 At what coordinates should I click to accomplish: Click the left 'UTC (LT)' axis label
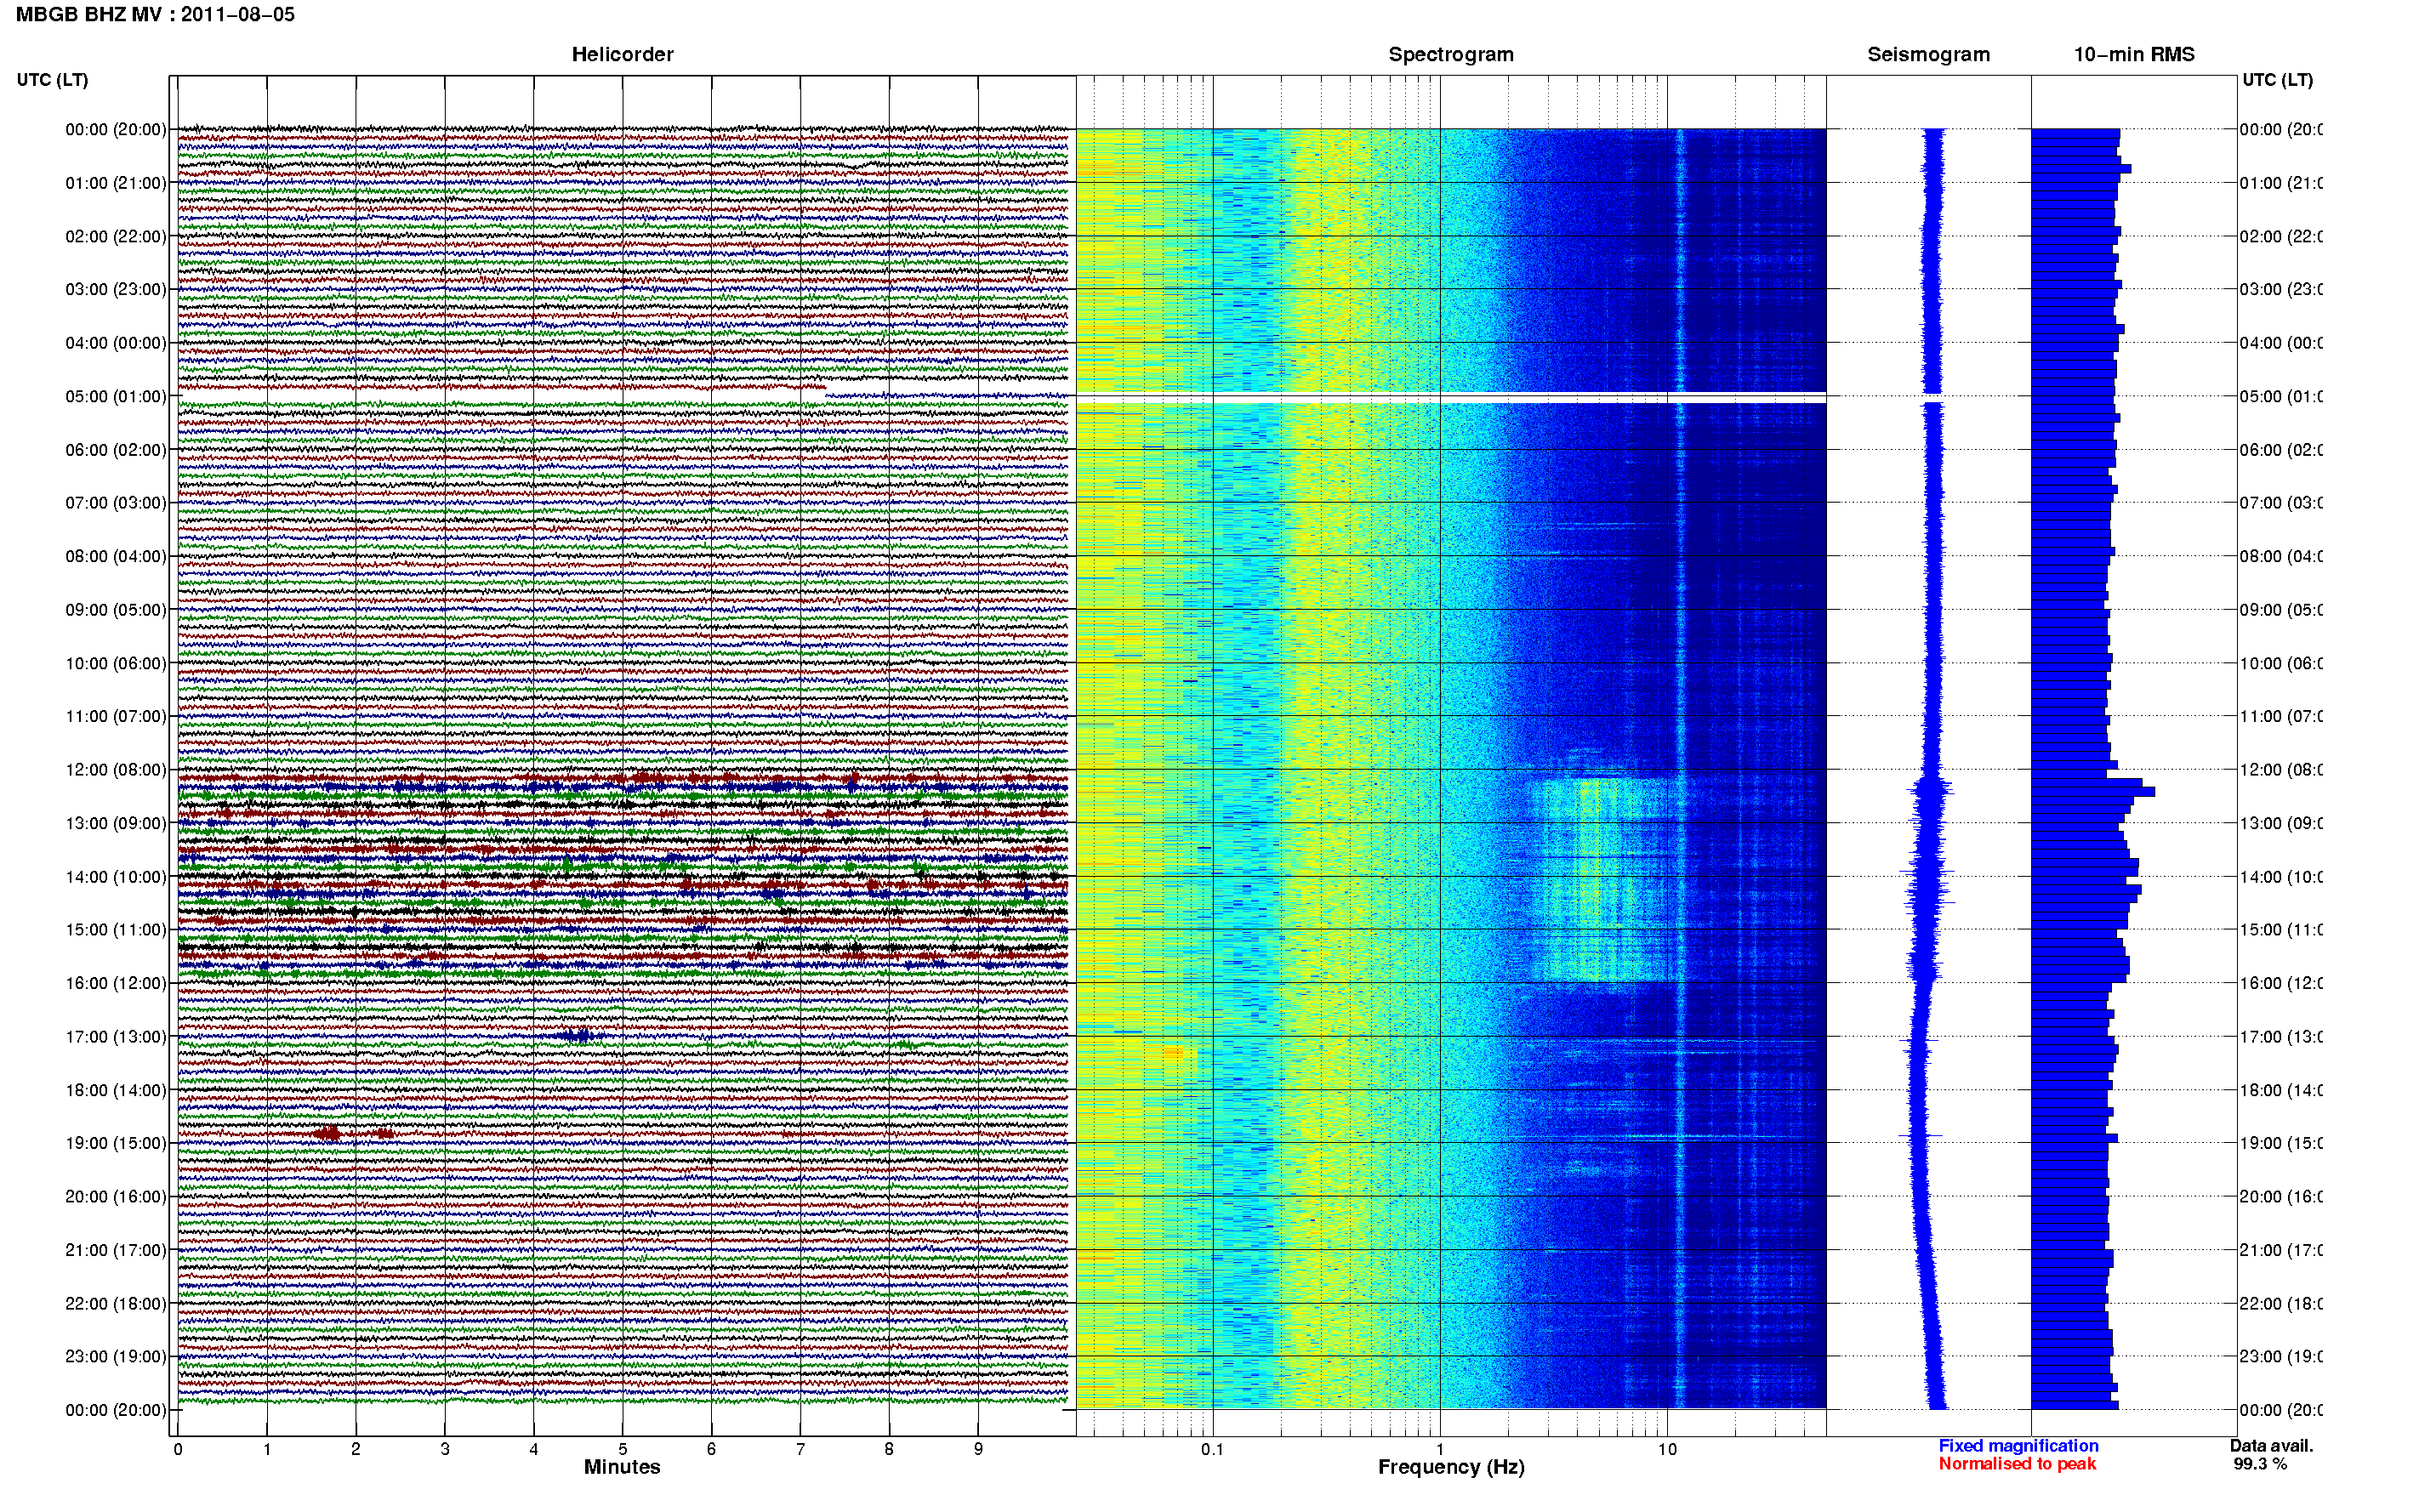click(52, 80)
